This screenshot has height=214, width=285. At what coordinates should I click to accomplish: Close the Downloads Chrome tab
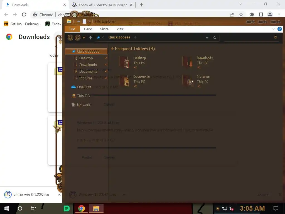[64, 5]
